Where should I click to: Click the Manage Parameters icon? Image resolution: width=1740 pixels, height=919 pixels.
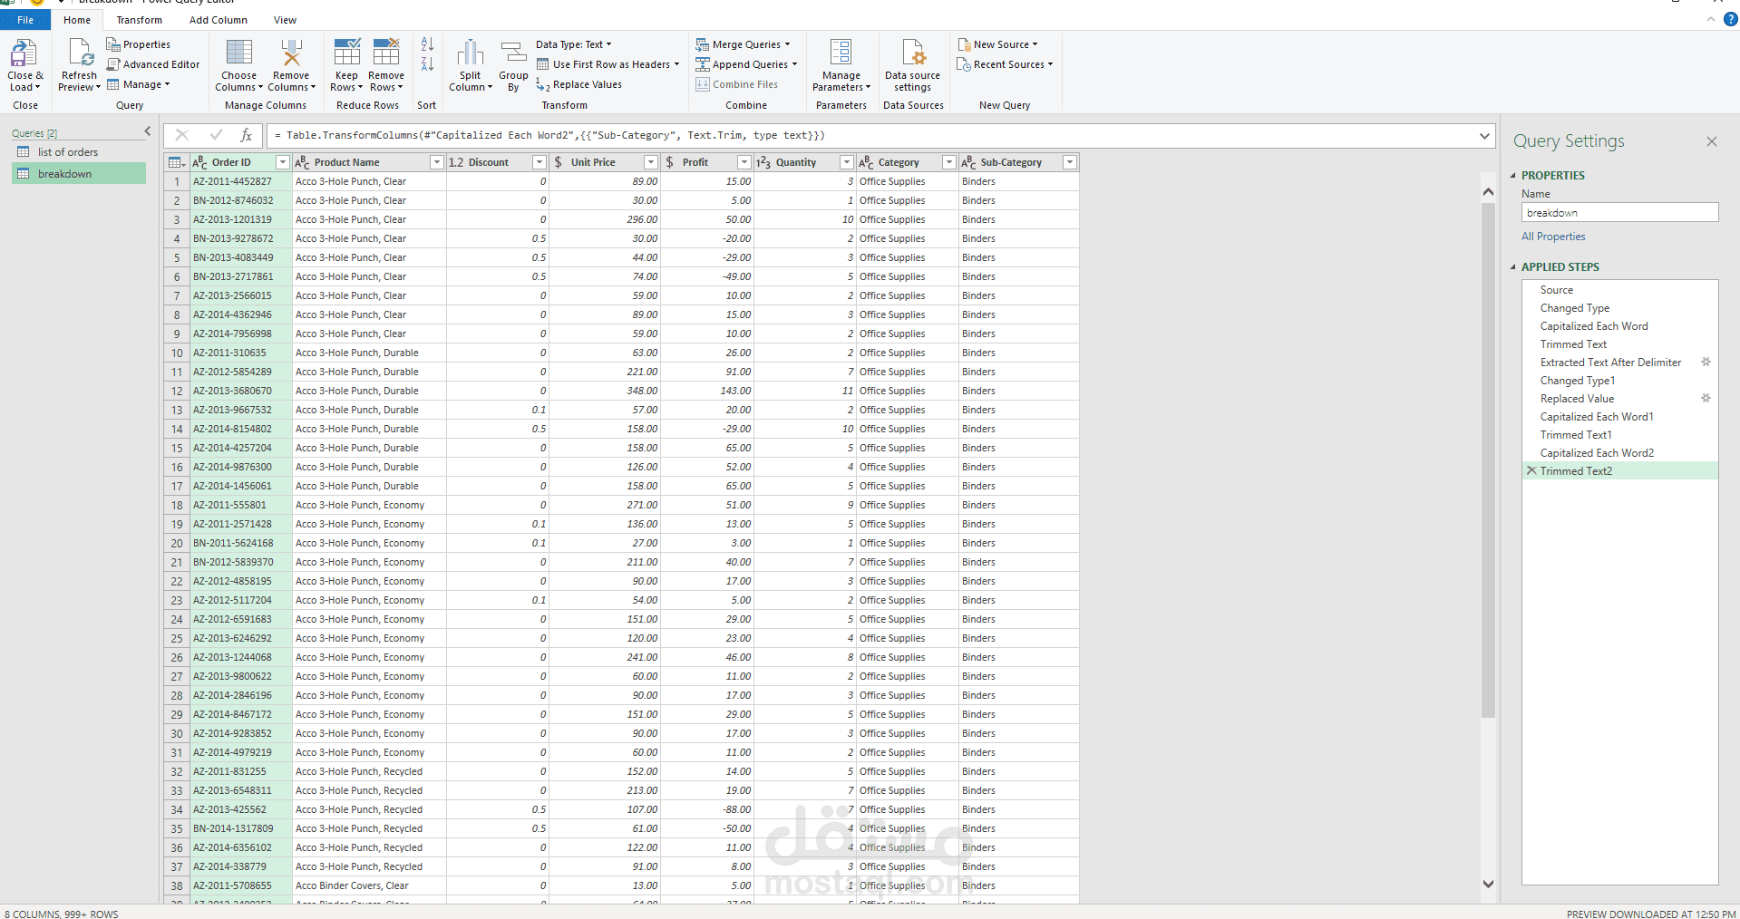click(841, 53)
